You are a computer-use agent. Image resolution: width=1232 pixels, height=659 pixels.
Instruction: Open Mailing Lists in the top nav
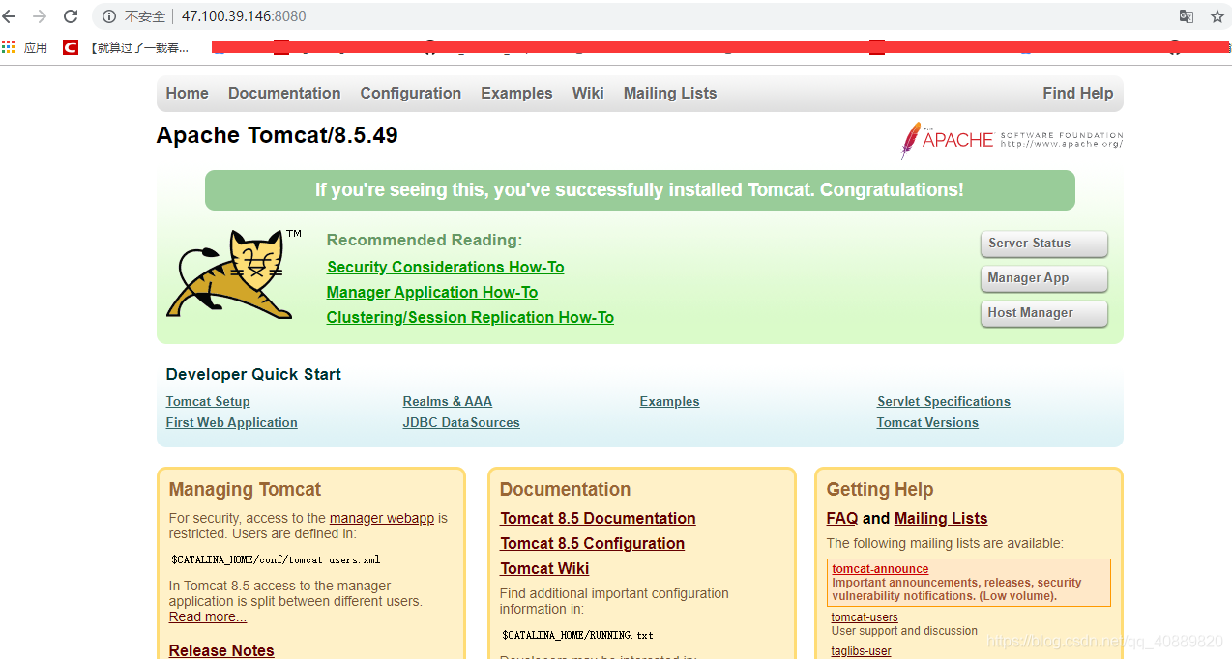click(670, 93)
